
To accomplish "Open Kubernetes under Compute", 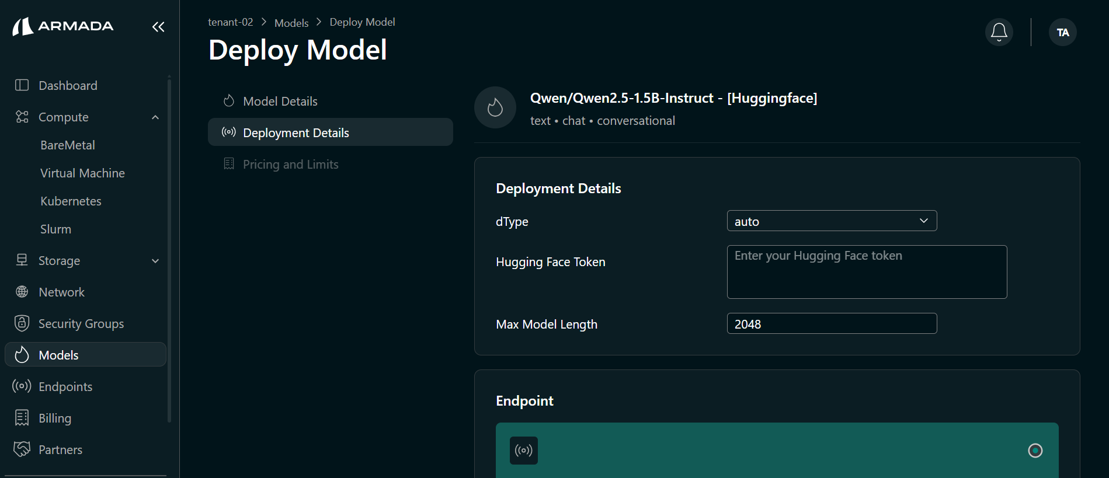I will pyautogui.click(x=71, y=201).
